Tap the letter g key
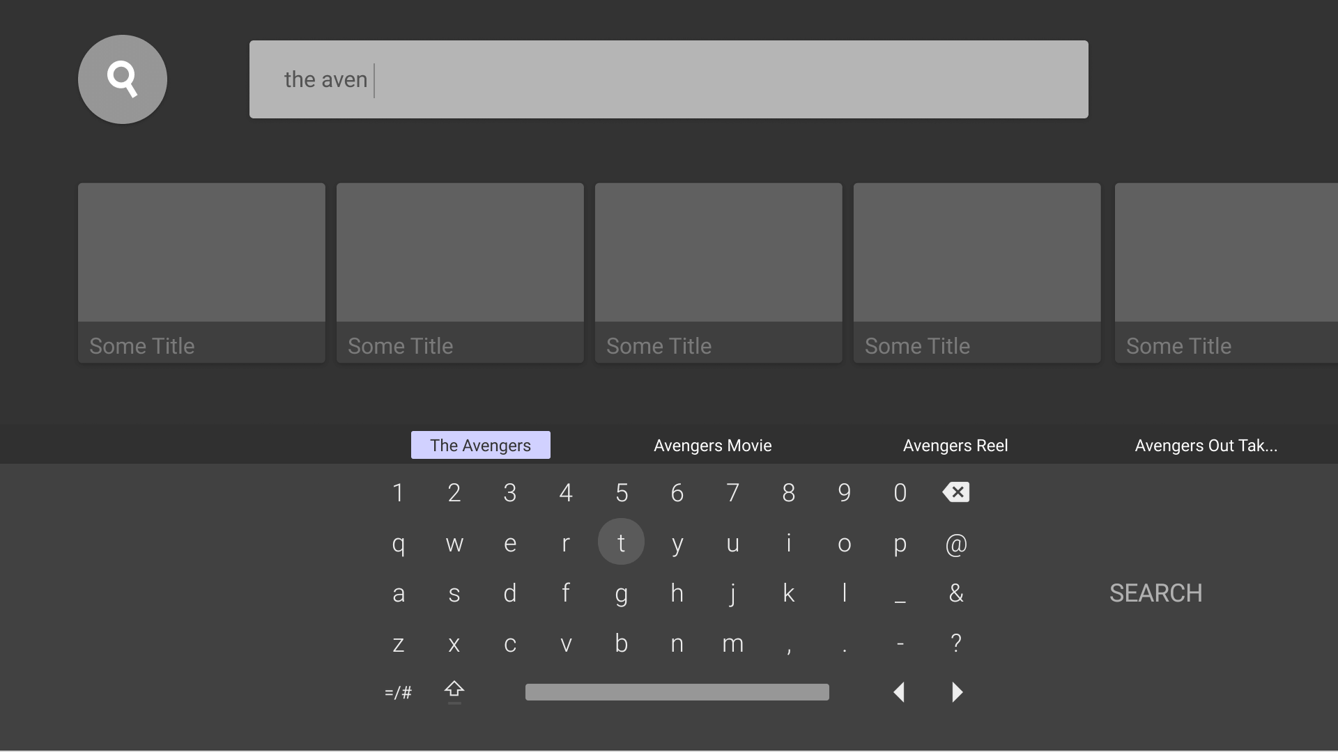This screenshot has height=752, width=1338. 622,594
